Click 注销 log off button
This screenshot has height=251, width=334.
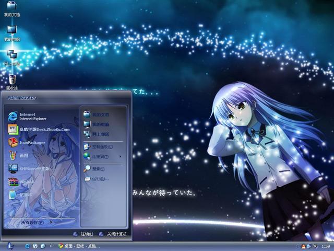pos(83,234)
